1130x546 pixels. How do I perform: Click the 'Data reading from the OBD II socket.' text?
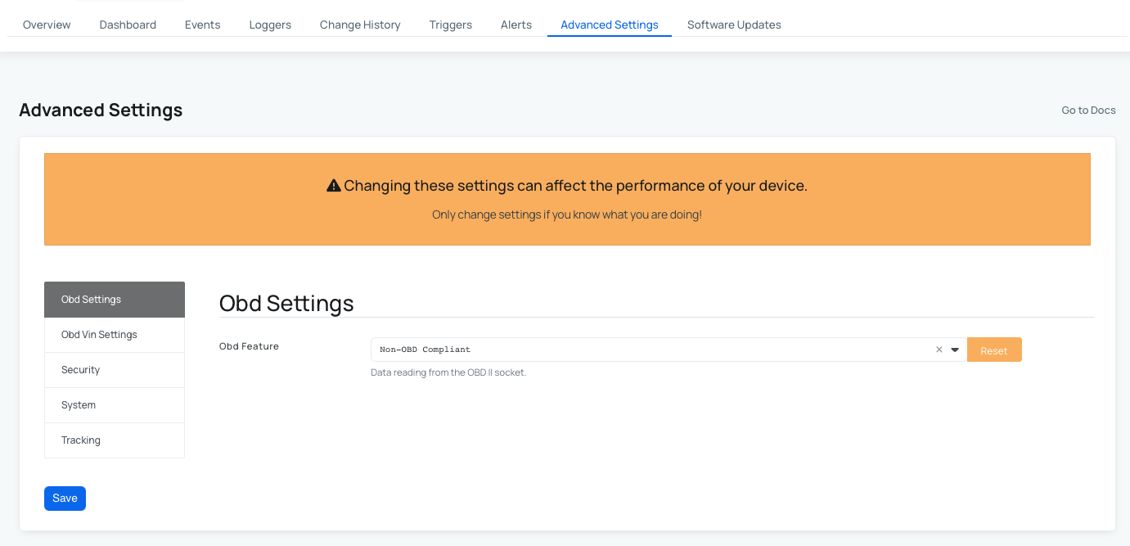[x=448, y=372]
